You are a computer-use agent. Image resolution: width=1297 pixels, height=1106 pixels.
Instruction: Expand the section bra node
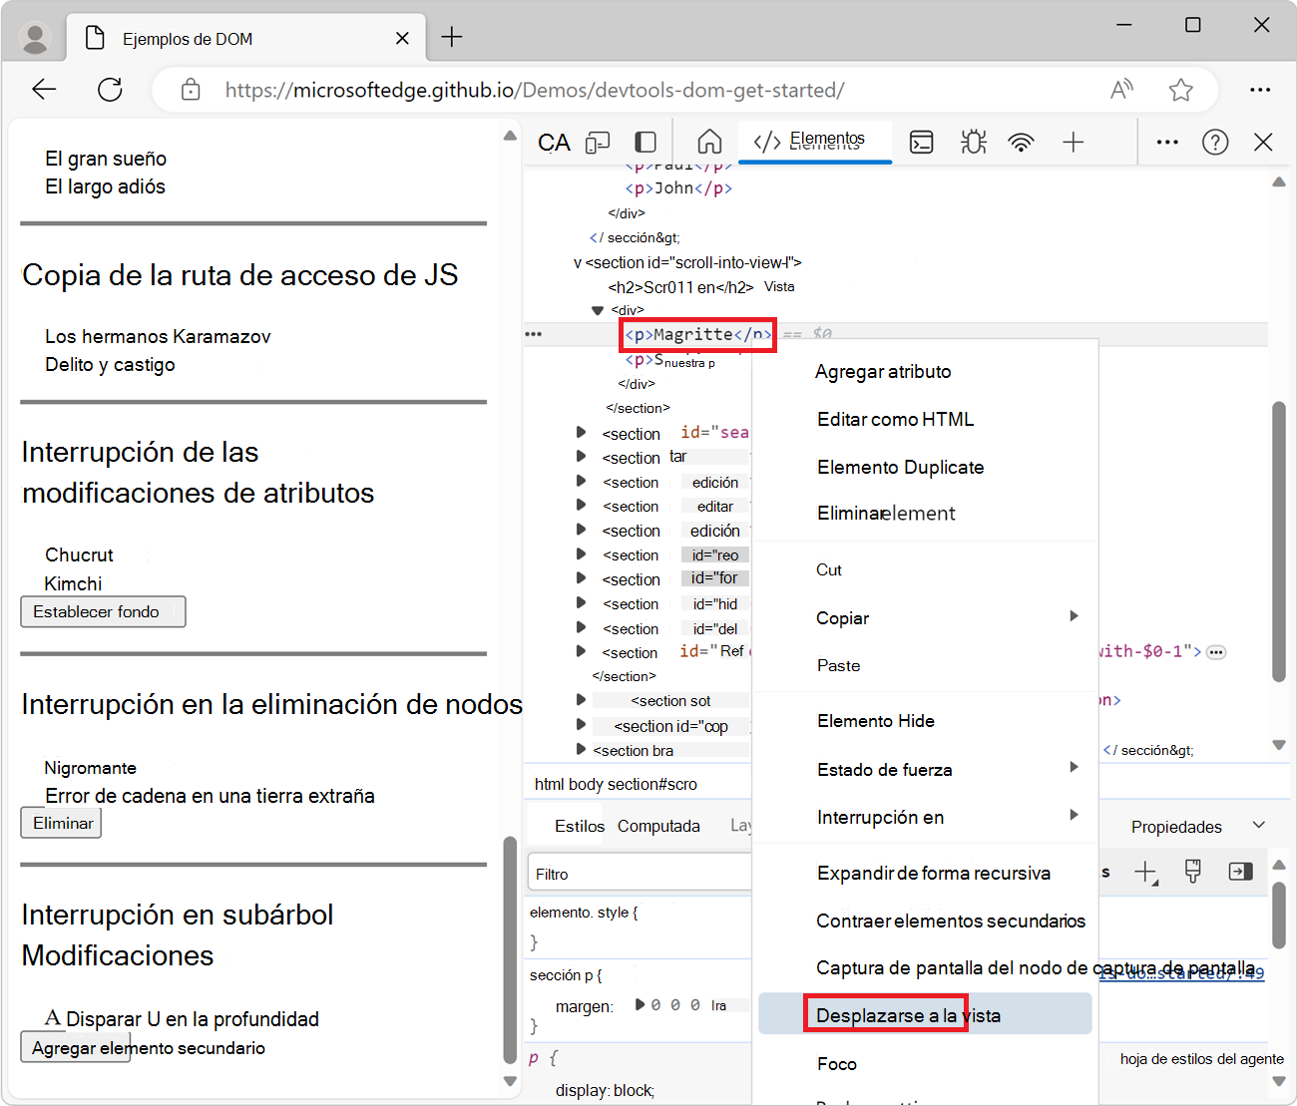click(x=581, y=749)
